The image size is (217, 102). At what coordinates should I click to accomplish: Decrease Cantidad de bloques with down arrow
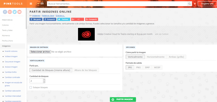pyautogui.click(x=44, y=82)
